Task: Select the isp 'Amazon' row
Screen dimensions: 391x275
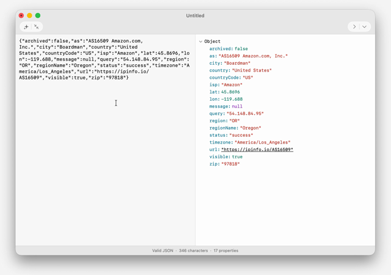Action: click(225, 85)
